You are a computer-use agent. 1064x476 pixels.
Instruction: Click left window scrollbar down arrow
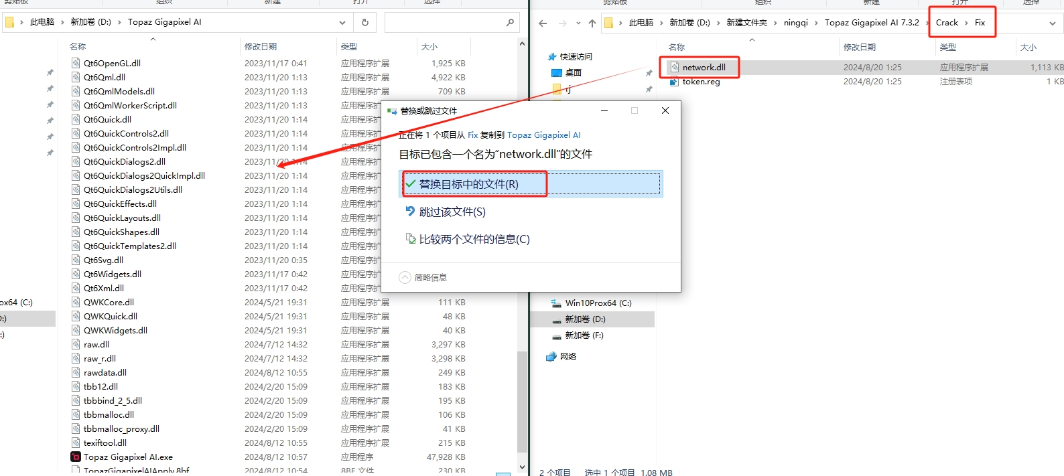point(522,467)
